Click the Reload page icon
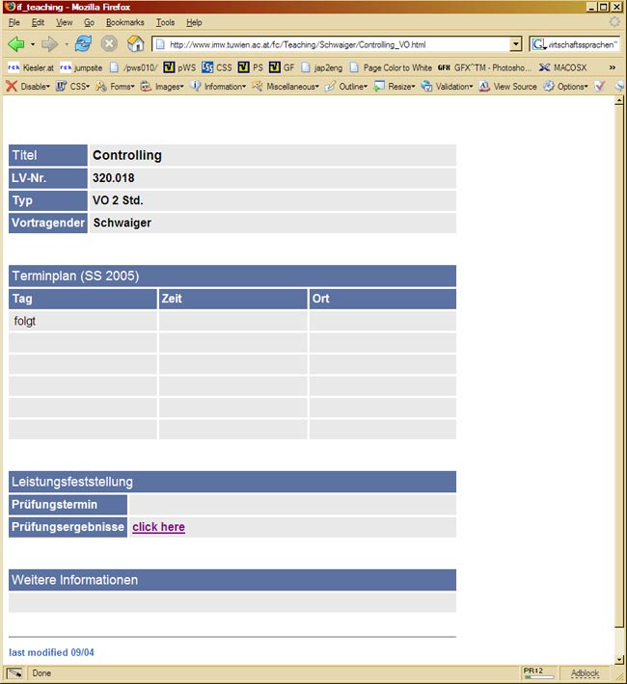 (x=84, y=44)
